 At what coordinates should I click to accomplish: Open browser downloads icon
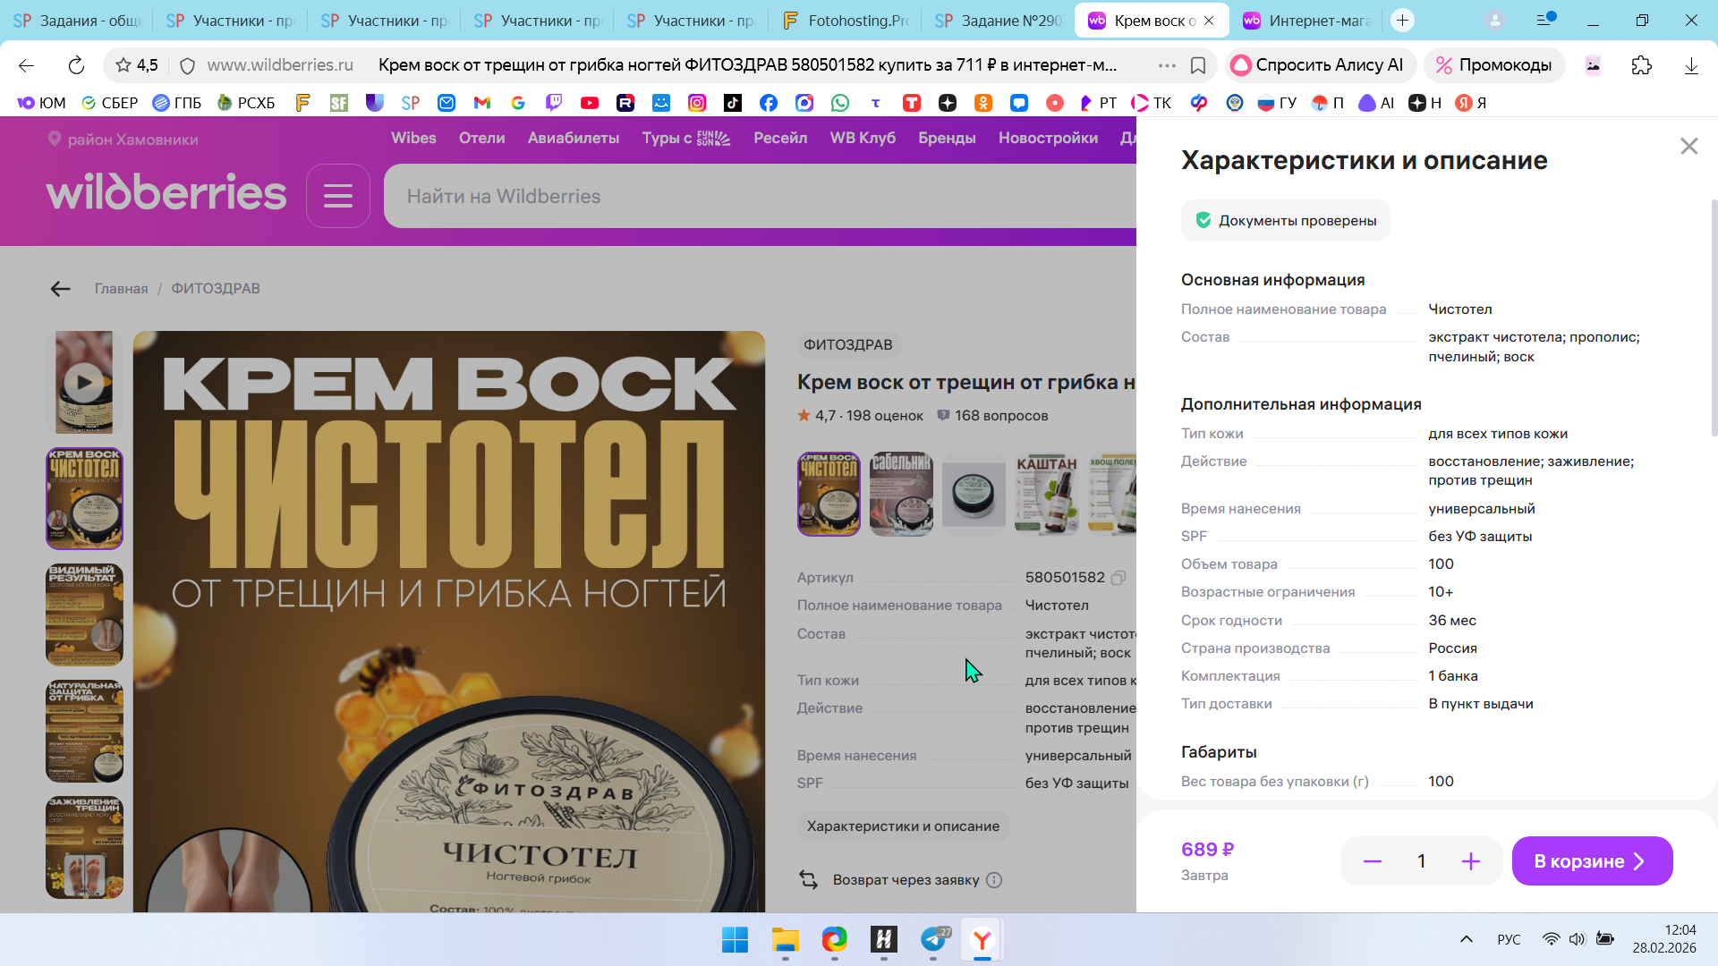[1690, 65]
